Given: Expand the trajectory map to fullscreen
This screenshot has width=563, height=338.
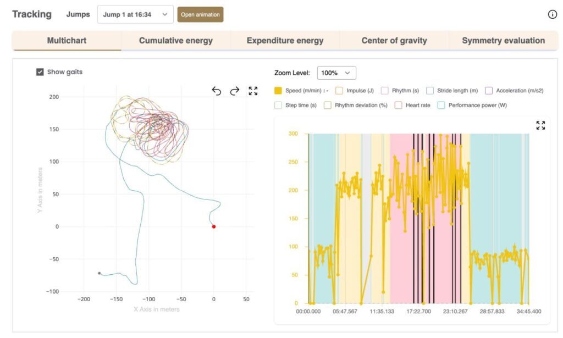Looking at the screenshot, I should (x=253, y=91).
